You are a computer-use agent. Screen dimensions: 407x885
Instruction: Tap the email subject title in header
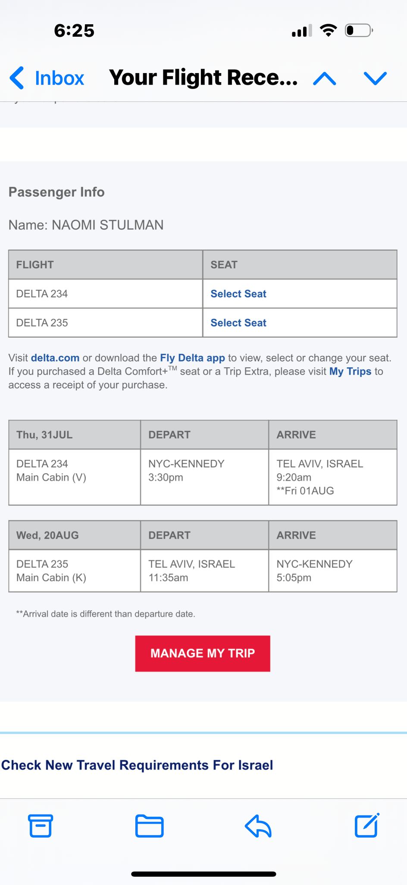(203, 78)
